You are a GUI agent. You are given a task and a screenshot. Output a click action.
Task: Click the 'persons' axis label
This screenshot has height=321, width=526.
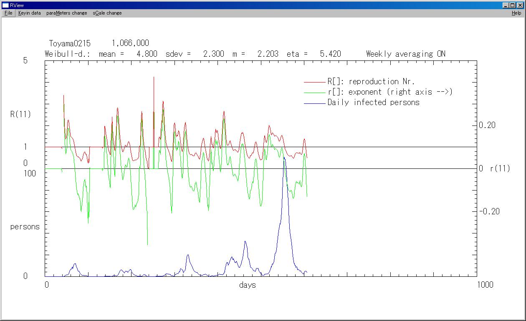(x=25, y=227)
